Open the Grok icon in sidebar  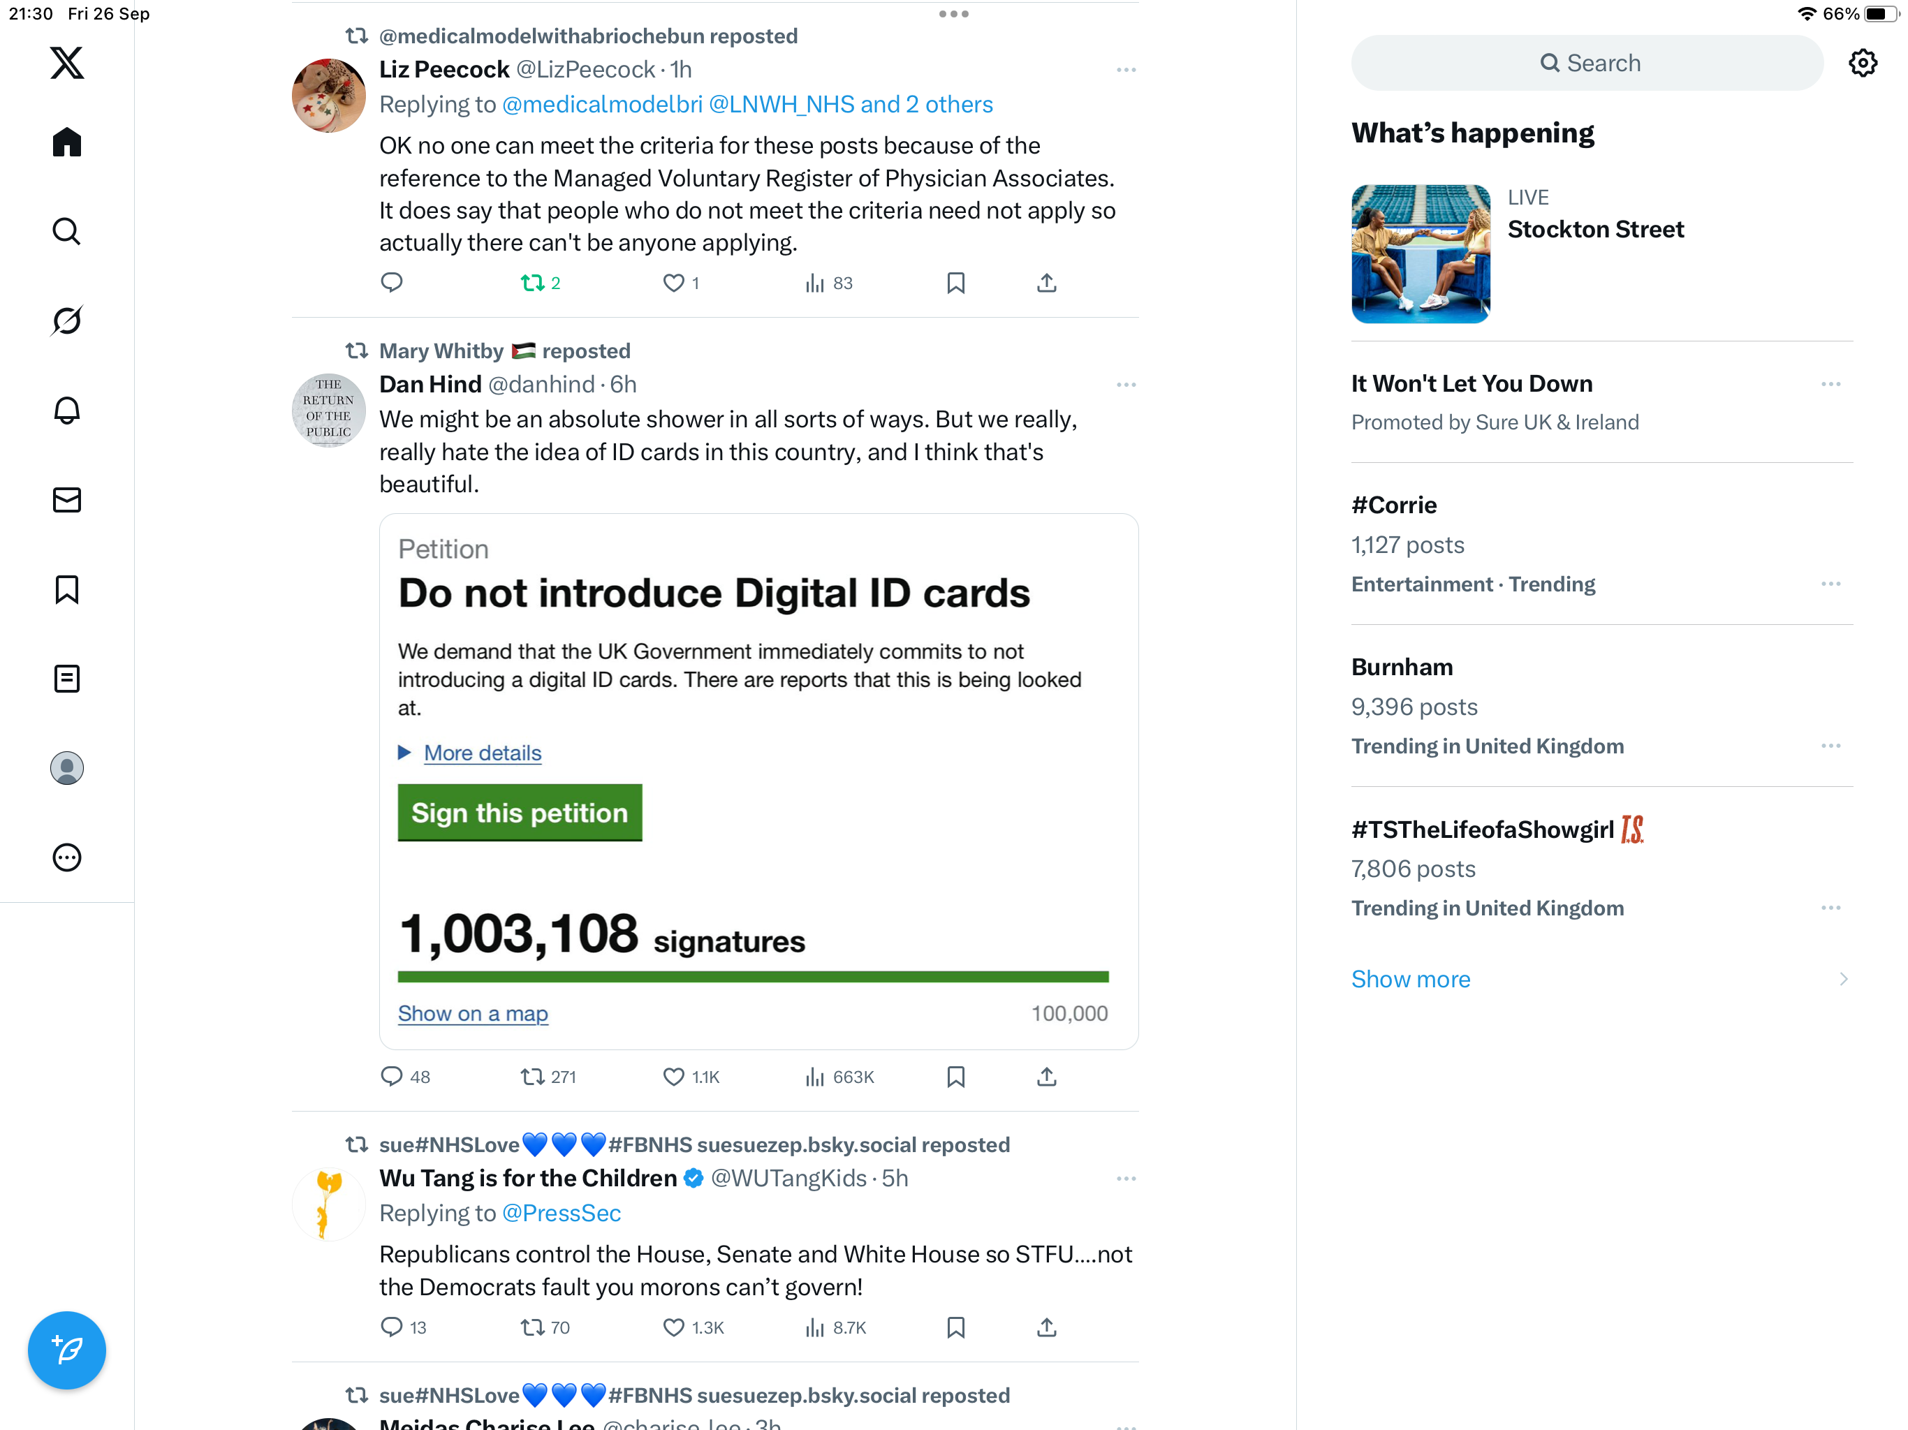click(66, 321)
